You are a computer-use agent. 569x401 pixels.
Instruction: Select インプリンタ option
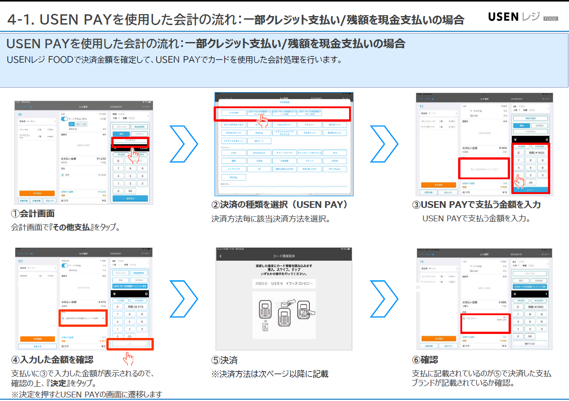pos(234,169)
